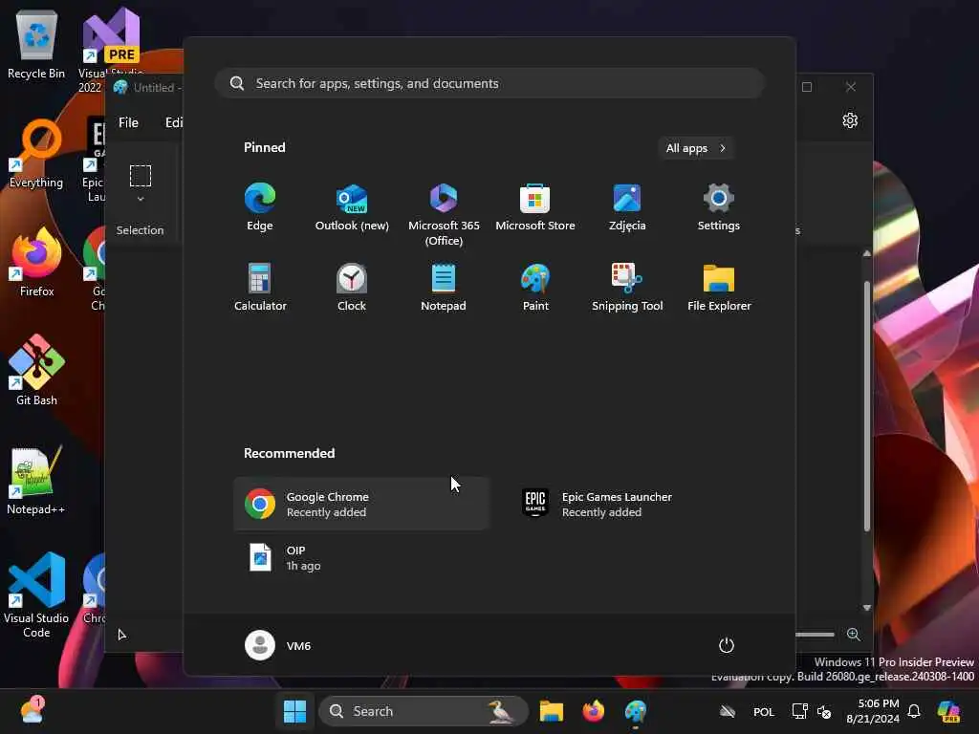The width and height of the screenshot is (979, 734).
Task: Open the Microsoft Store pinned icon
Action: coord(535,207)
